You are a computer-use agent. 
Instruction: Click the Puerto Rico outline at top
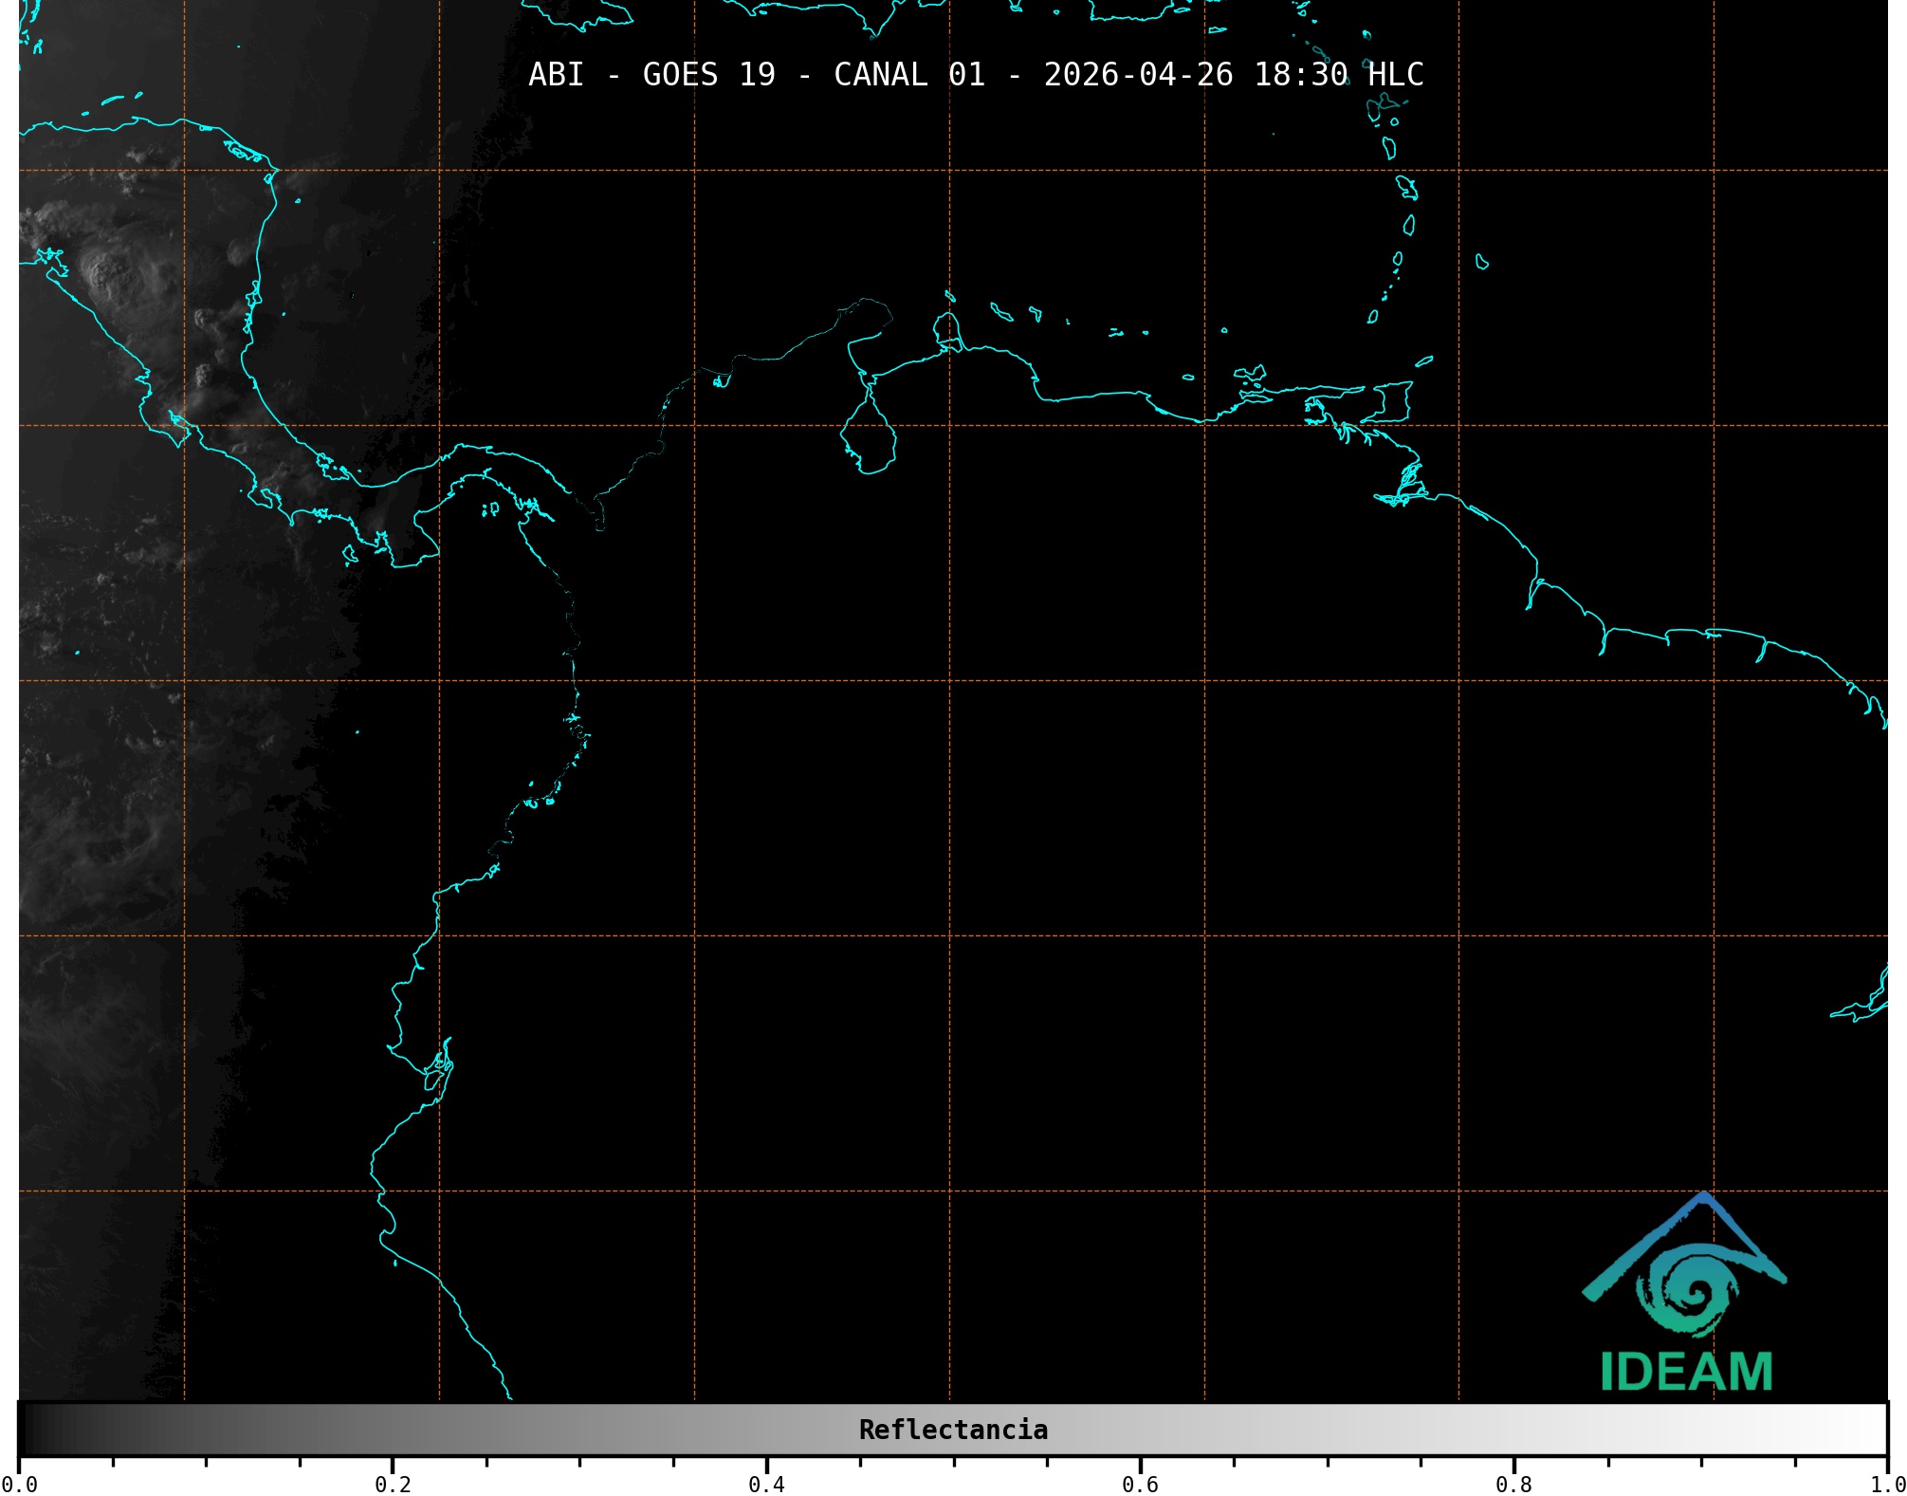click(1134, 11)
